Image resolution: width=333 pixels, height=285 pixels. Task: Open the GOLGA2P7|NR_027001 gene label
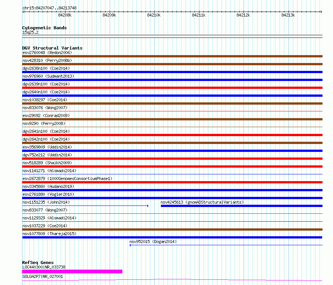pyautogui.click(x=43, y=276)
